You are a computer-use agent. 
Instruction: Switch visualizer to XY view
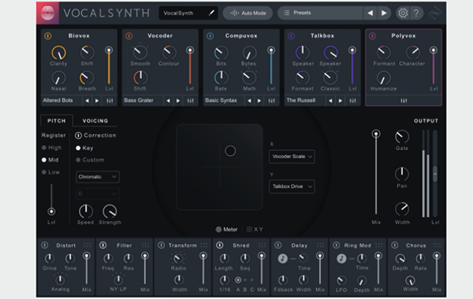click(255, 230)
